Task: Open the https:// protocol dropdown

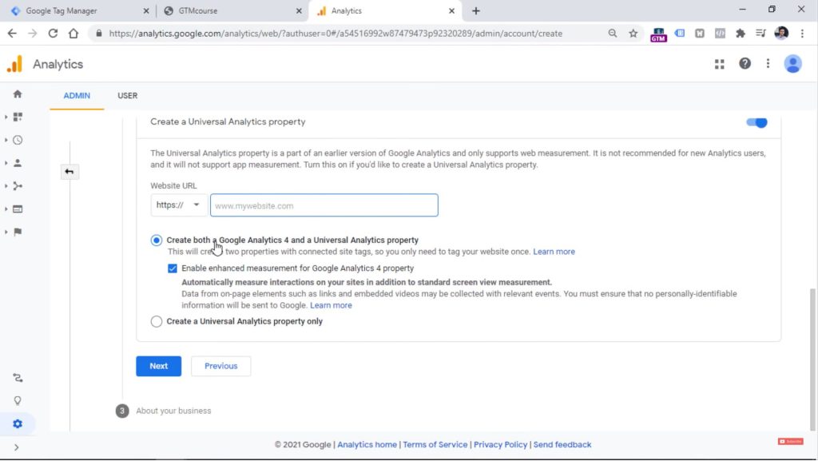Action: click(x=178, y=205)
